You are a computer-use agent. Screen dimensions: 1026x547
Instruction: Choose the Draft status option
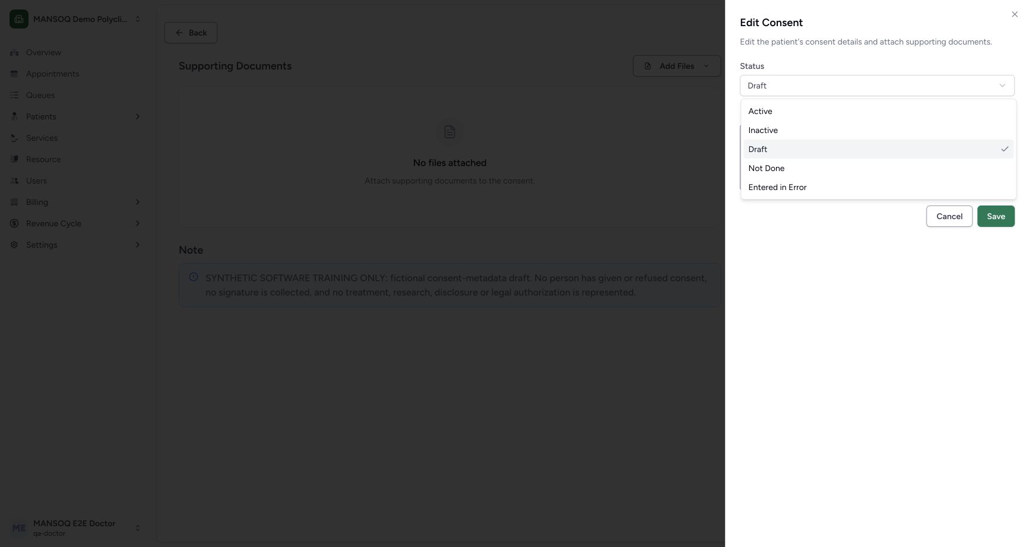tap(878, 149)
